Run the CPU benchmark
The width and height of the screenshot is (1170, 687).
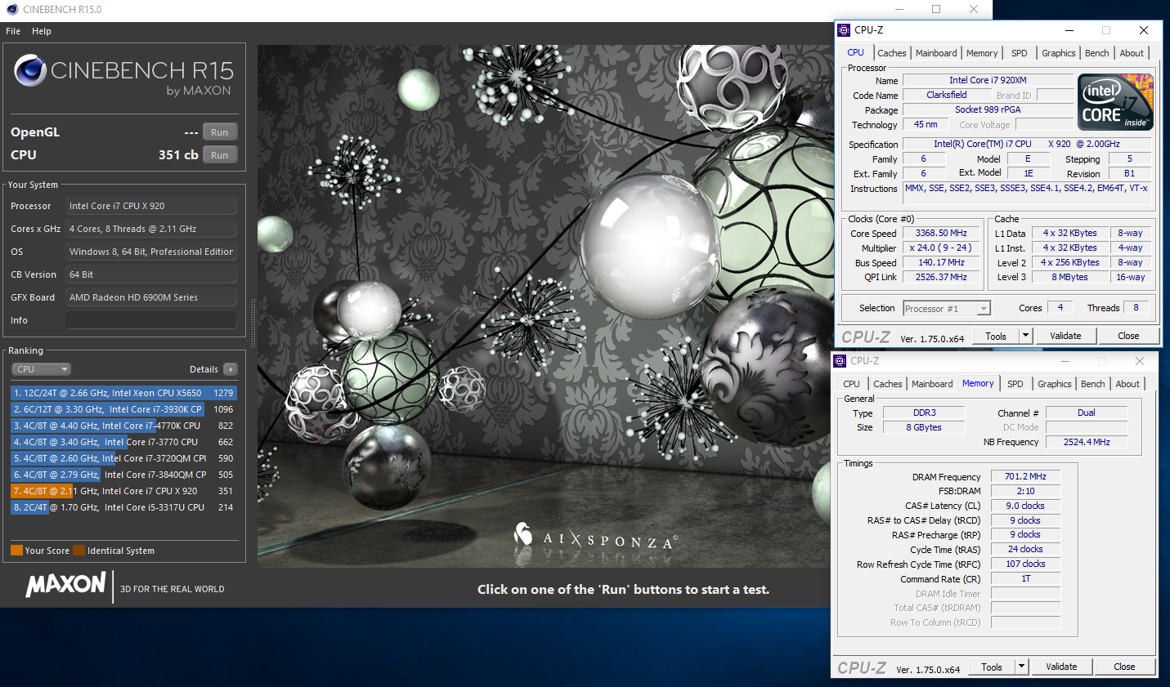coord(220,155)
